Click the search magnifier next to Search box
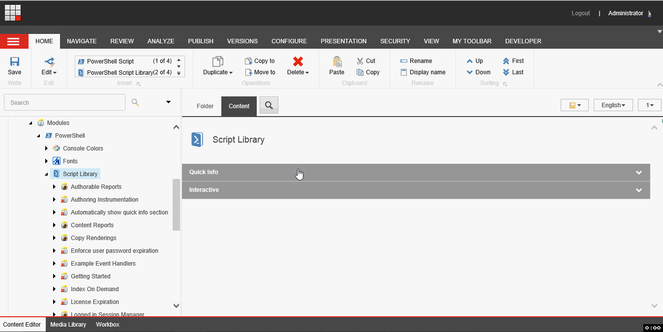This screenshot has width=663, height=332. 135,102
